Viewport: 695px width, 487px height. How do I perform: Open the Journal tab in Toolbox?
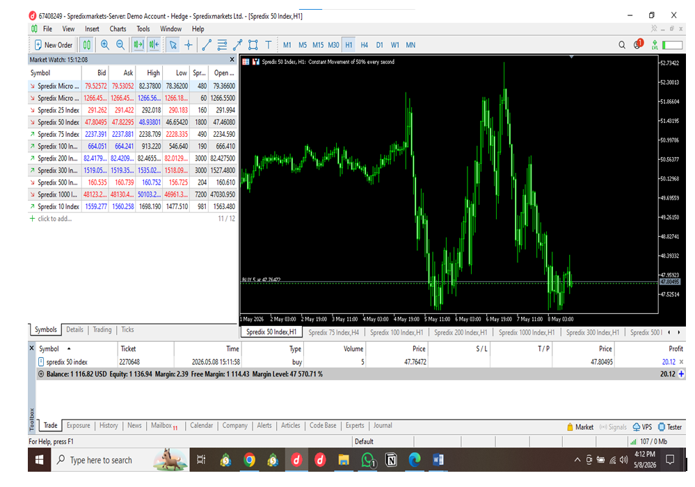383,425
